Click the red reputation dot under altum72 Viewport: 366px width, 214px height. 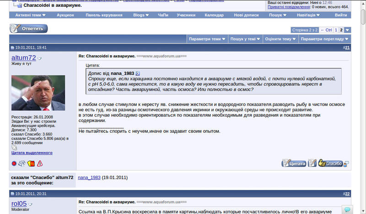coord(14,163)
